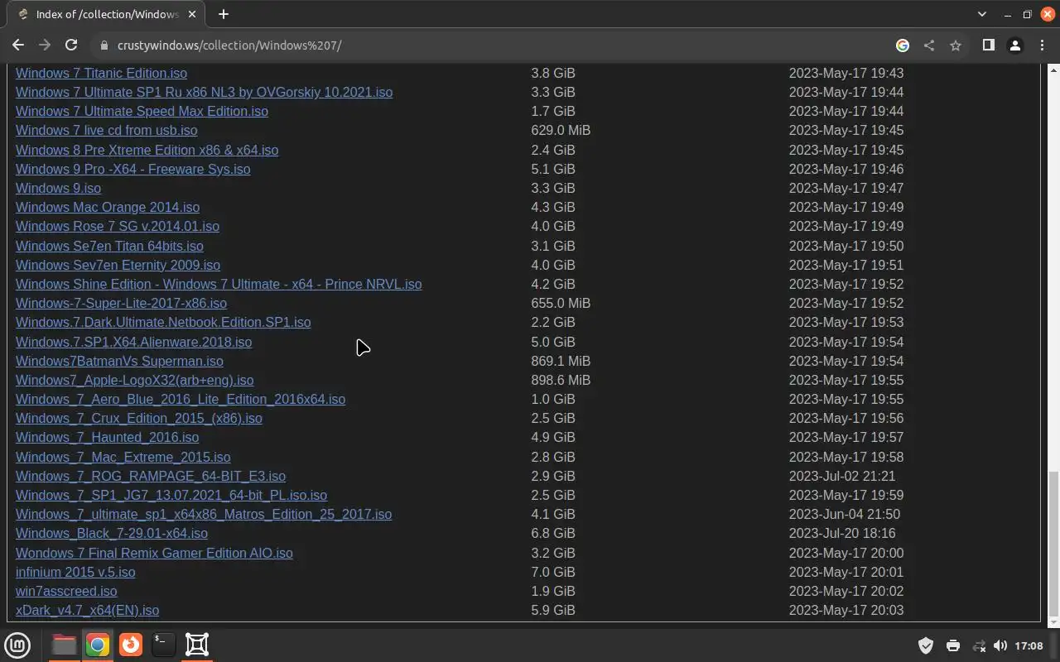Reload the current page
Image resolution: width=1060 pixels, height=662 pixels.
click(x=71, y=46)
